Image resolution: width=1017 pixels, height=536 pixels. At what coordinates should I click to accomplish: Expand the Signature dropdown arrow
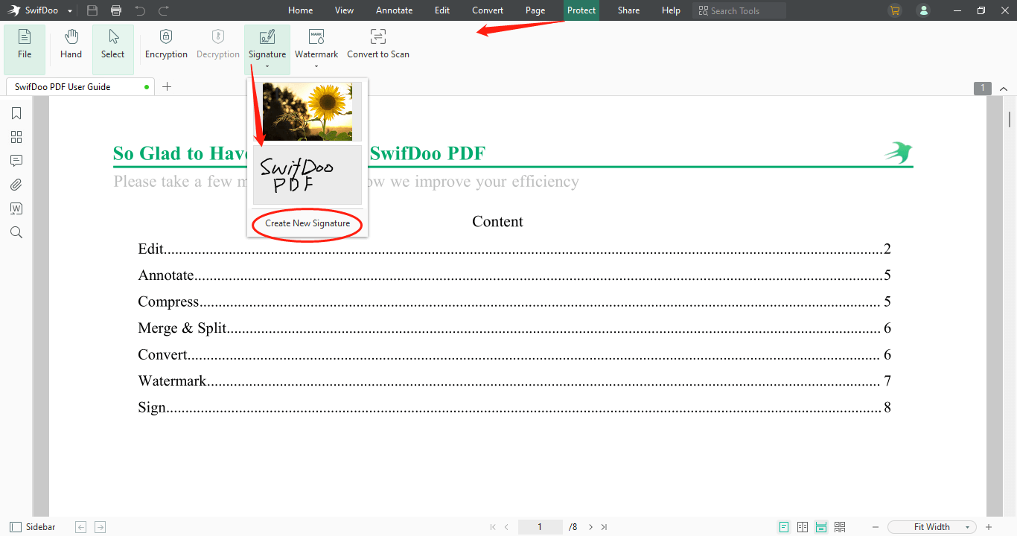pyautogui.click(x=267, y=66)
